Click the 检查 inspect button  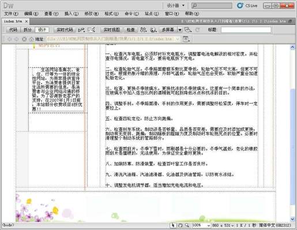(131, 30)
